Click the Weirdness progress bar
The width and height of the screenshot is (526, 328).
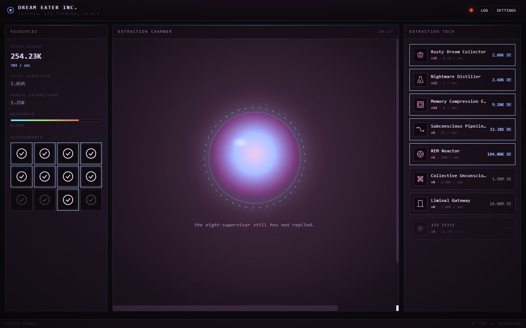pyautogui.click(x=56, y=120)
